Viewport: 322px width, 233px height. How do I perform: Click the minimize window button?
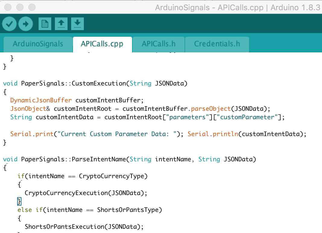point(20,8)
